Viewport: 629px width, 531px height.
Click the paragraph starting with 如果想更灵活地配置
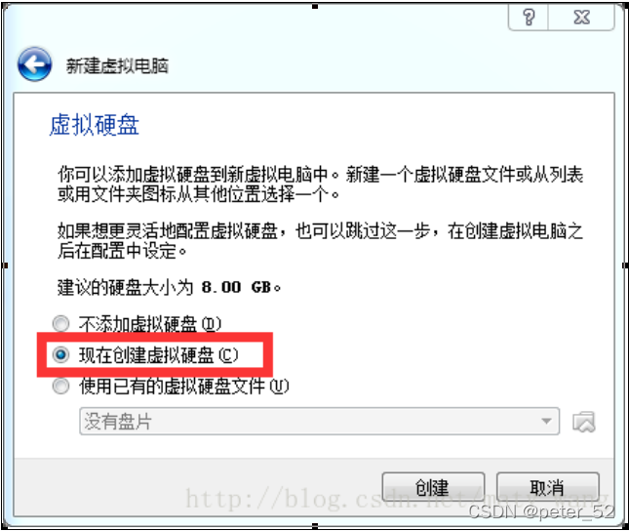coord(320,241)
